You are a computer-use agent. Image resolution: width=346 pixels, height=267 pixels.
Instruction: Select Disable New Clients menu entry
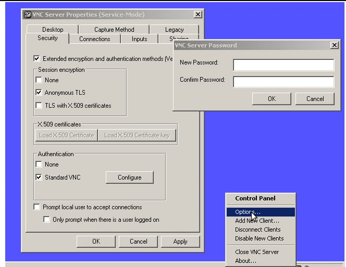click(x=261, y=238)
